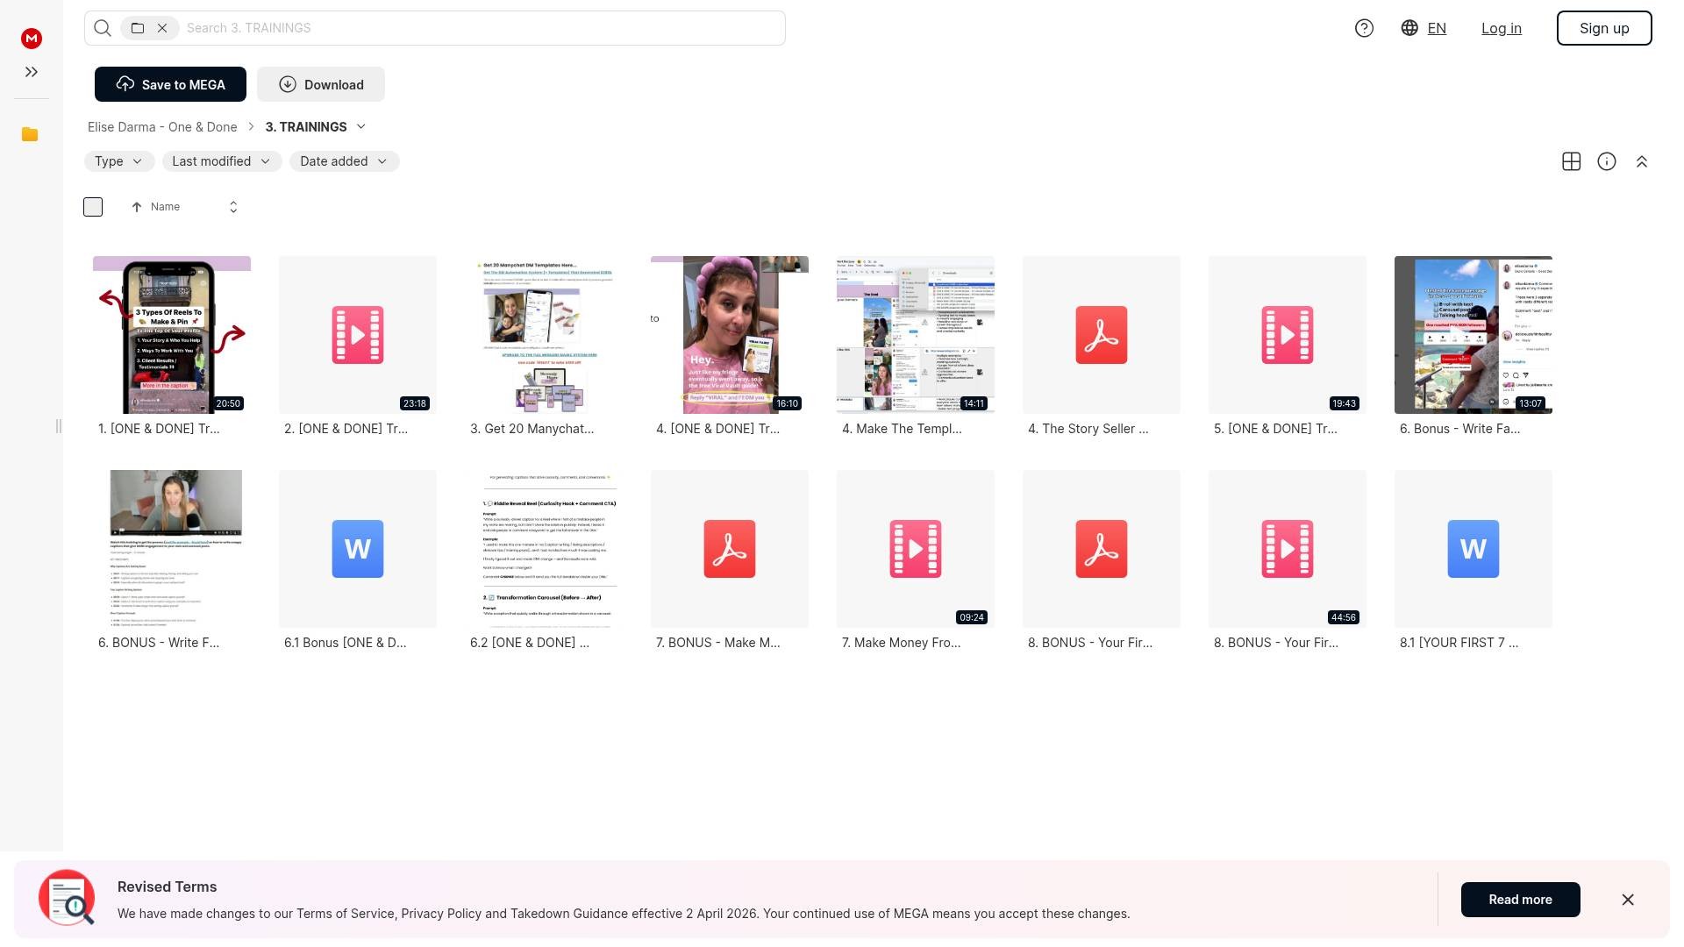Expand the 3. TRAININGS breadcrumb menu
This screenshot has height=947, width=1684.
click(x=360, y=127)
